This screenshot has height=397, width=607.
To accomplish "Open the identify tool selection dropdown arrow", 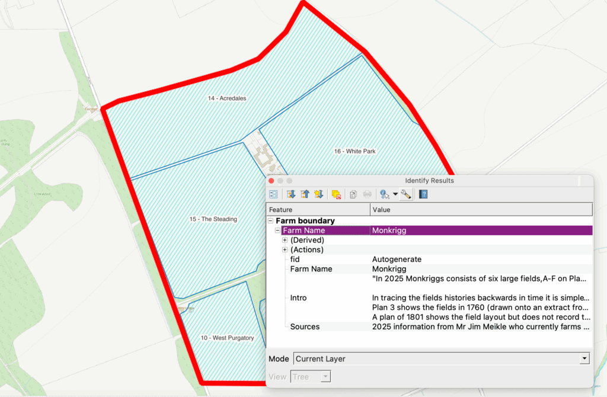I will pyautogui.click(x=395, y=194).
